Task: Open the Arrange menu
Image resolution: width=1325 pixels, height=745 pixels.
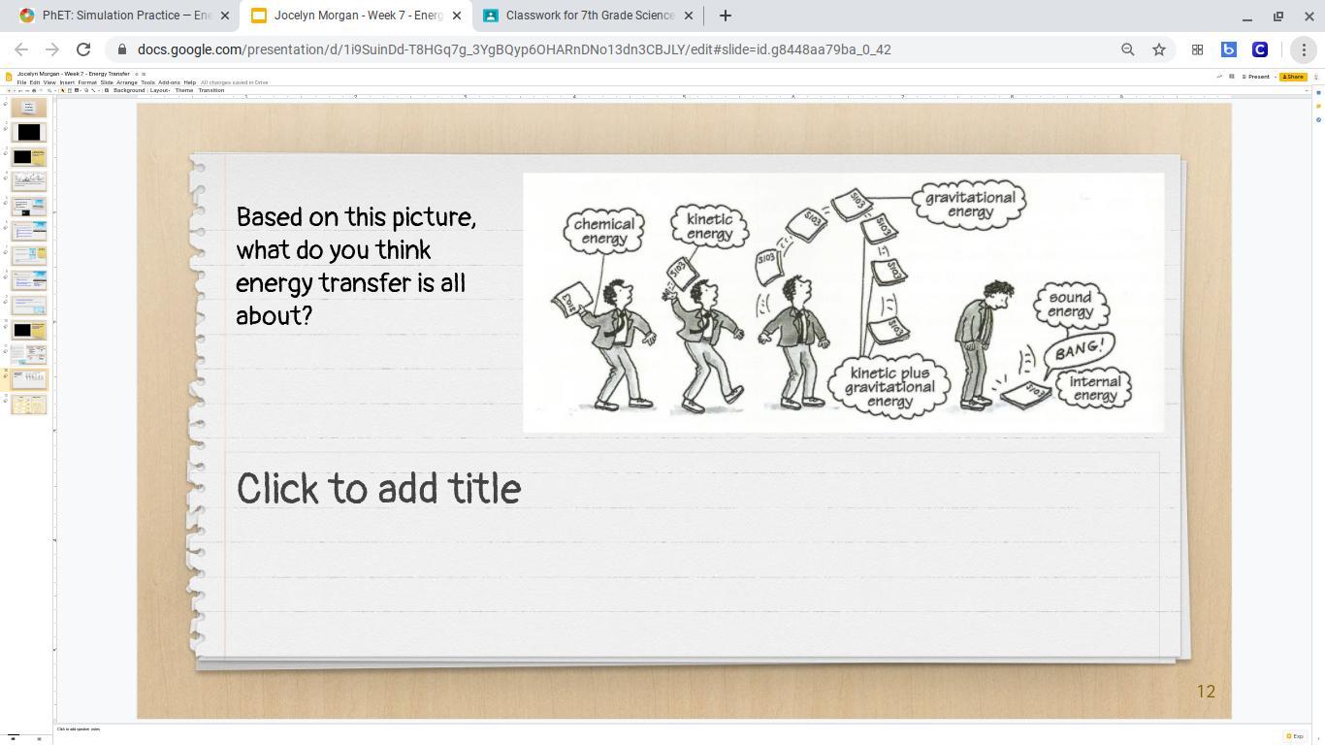Action: click(x=127, y=82)
